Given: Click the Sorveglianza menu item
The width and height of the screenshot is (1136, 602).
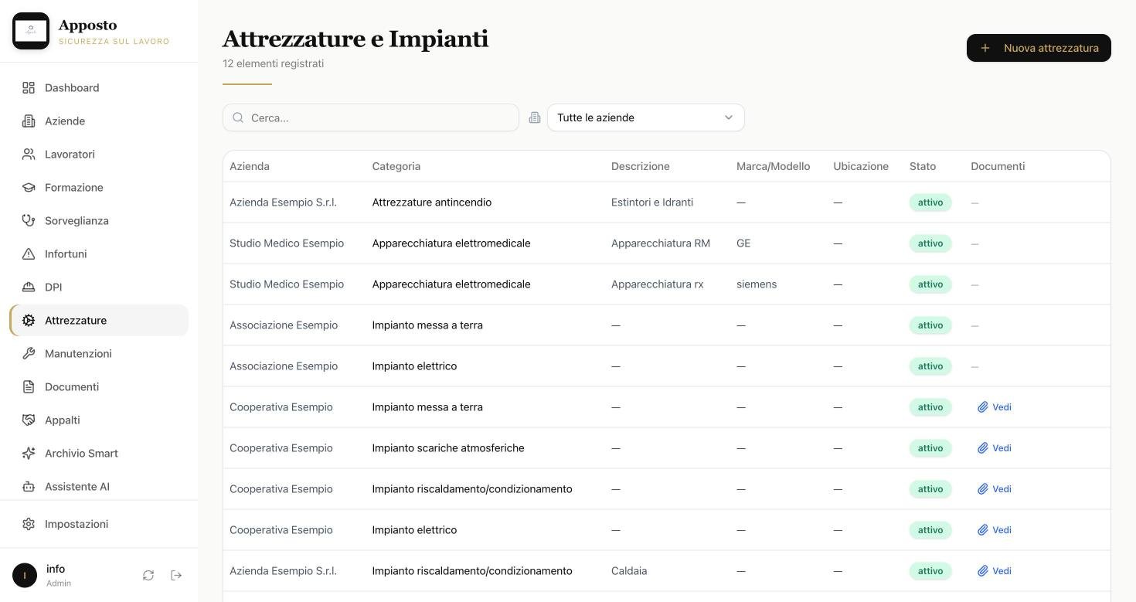Looking at the screenshot, I should [99, 221].
